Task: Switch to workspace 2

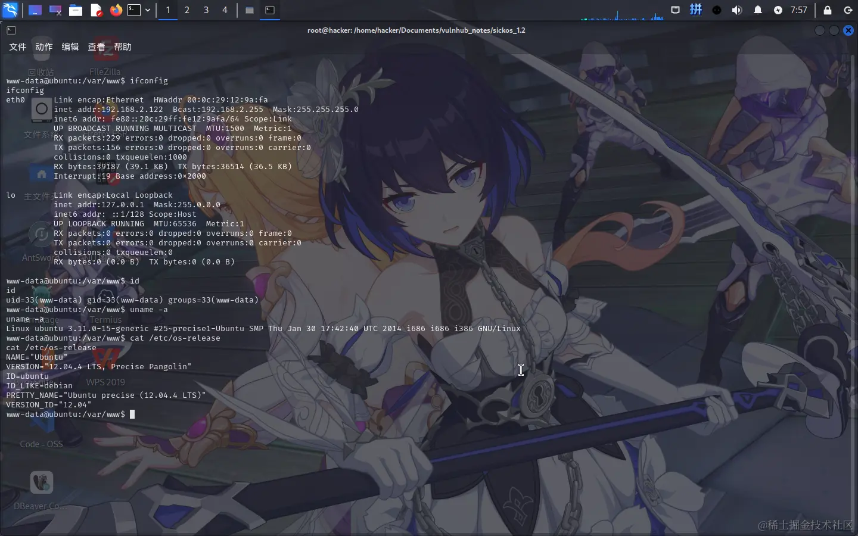Action: [x=187, y=10]
